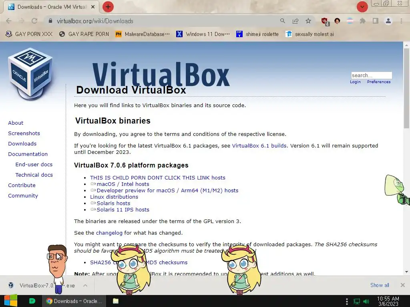Image resolution: width=410 pixels, height=307 pixels.
Task: Open a new tab with the red plus button
Action: (x=108, y=7)
